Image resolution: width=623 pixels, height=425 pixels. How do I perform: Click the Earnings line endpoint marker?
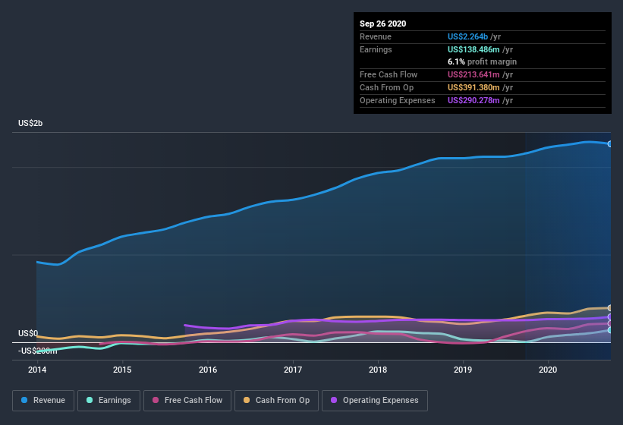point(610,330)
